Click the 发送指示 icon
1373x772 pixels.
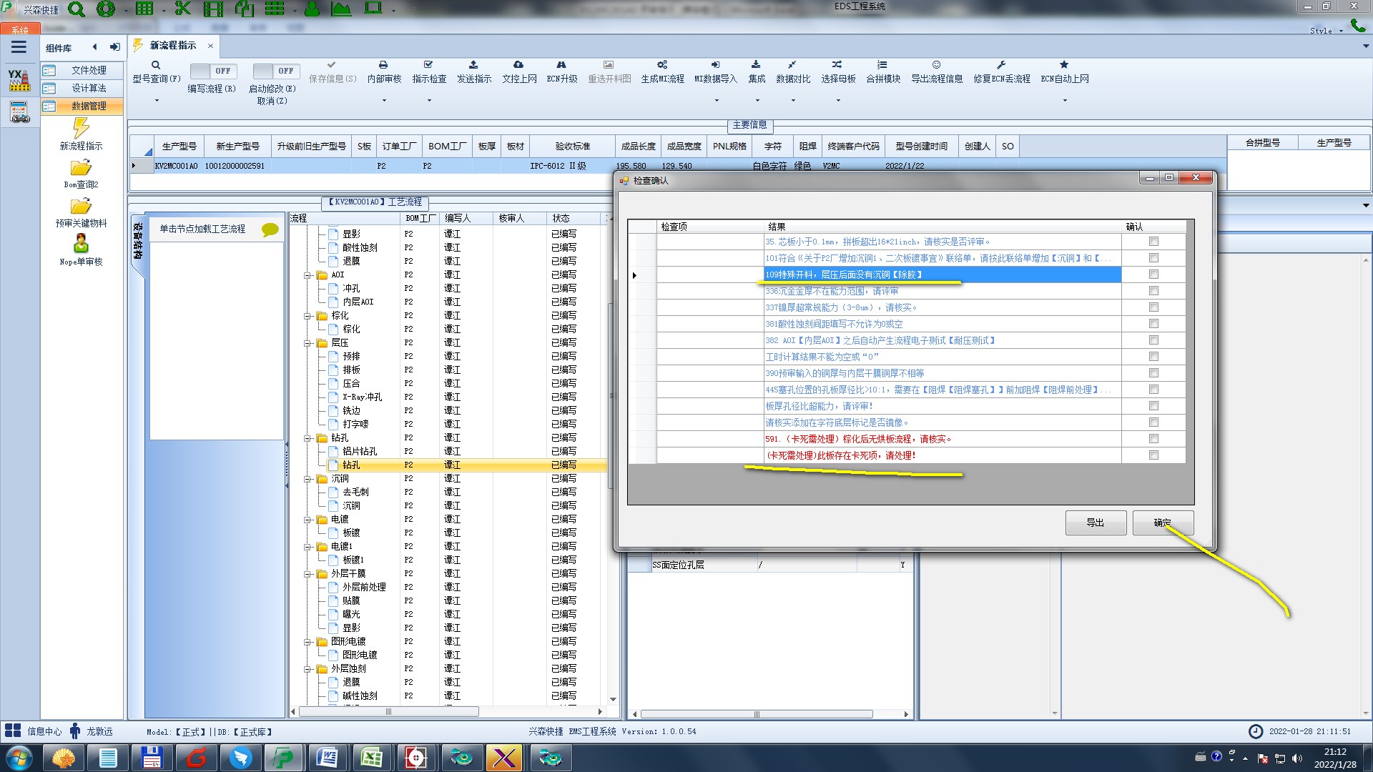pos(473,65)
